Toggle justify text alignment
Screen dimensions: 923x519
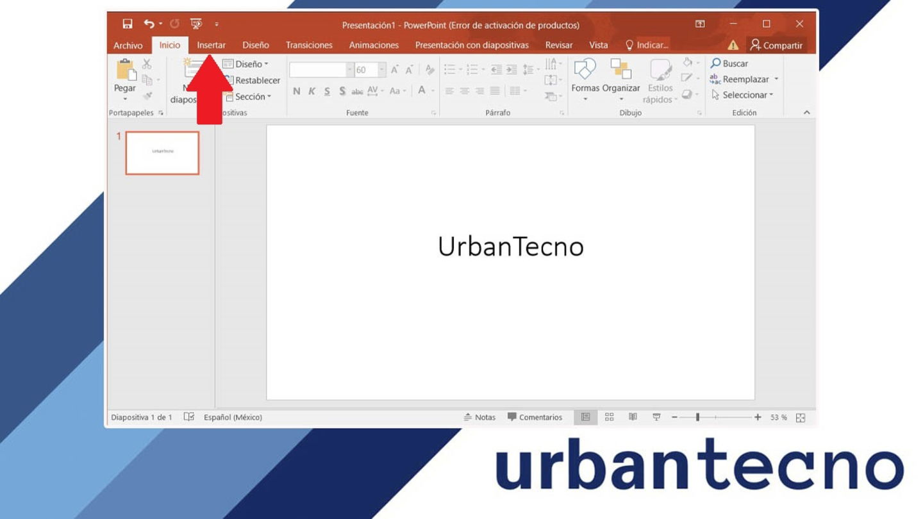495,91
